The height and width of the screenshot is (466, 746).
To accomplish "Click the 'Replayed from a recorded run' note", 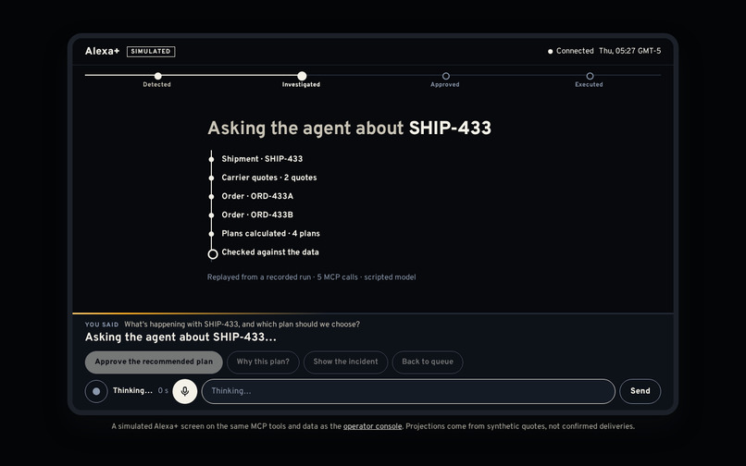I will pos(311,277).
